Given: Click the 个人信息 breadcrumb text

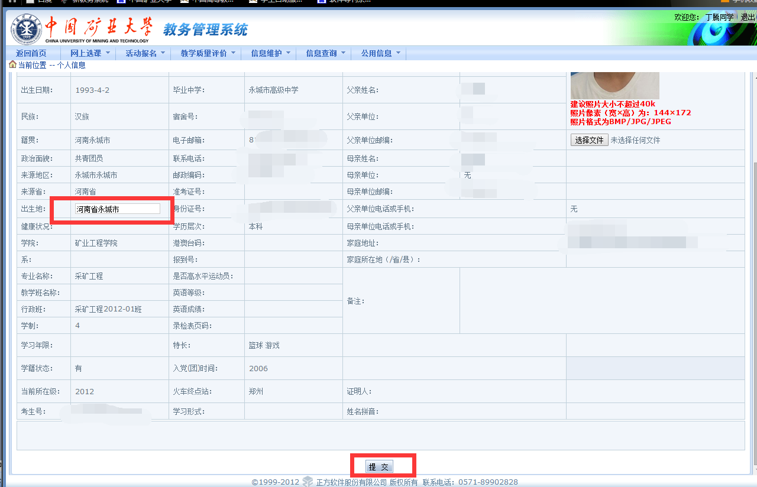Looking at the screenshot, I should click(71, 65).
